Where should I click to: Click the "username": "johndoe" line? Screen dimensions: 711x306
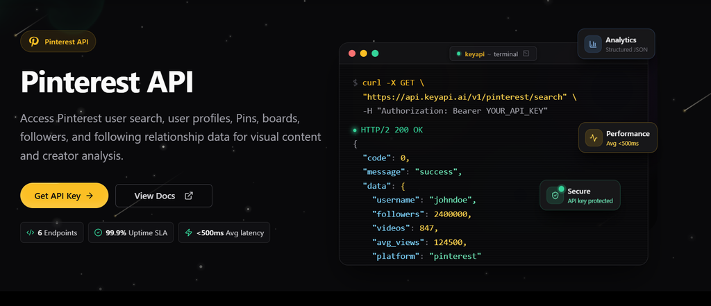(424, 201)
